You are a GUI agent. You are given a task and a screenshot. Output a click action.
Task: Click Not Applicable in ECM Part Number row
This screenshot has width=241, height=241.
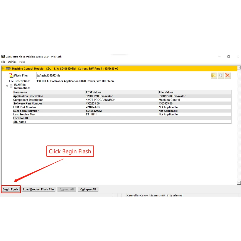pyautogui.click(x=168, y=107)
